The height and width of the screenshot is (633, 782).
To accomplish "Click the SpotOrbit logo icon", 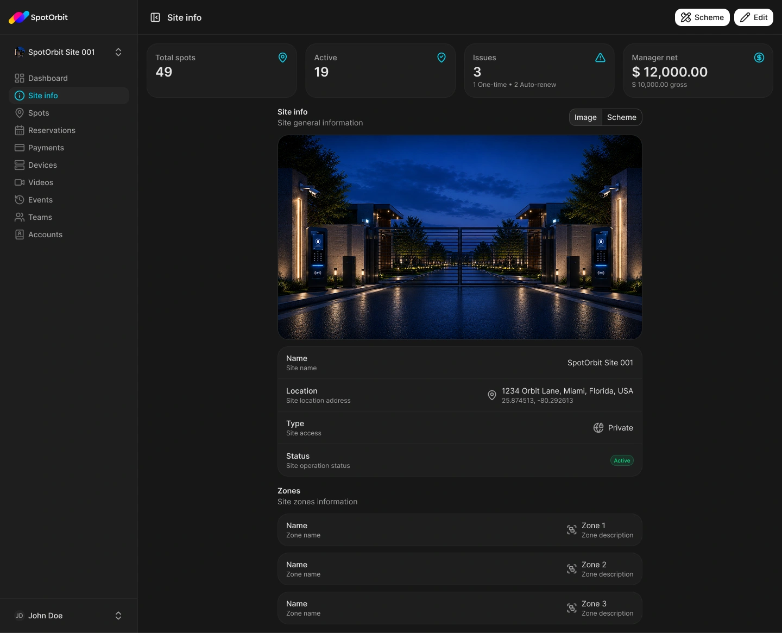I will 19,17.
